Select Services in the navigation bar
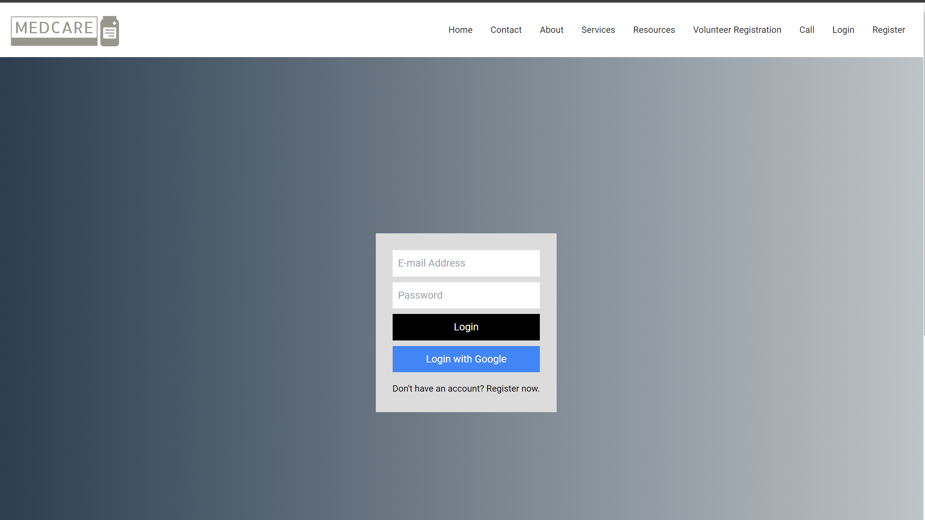The height and width of the screenshot is (520, 925). pos(598,30)
